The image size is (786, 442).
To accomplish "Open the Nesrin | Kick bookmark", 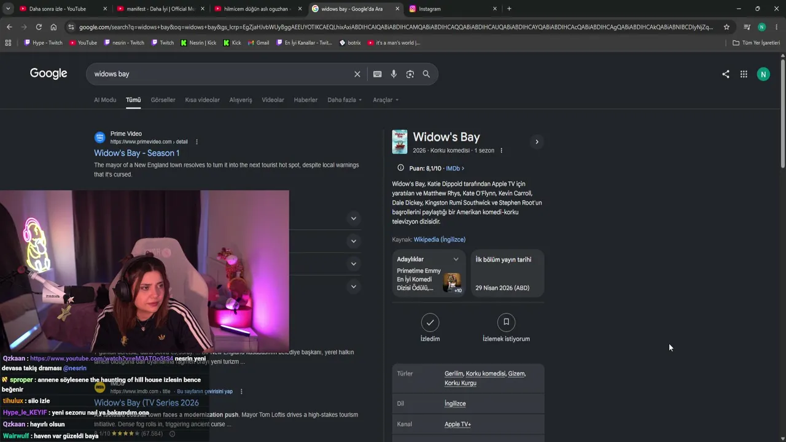I will click(x=198, y=43).
